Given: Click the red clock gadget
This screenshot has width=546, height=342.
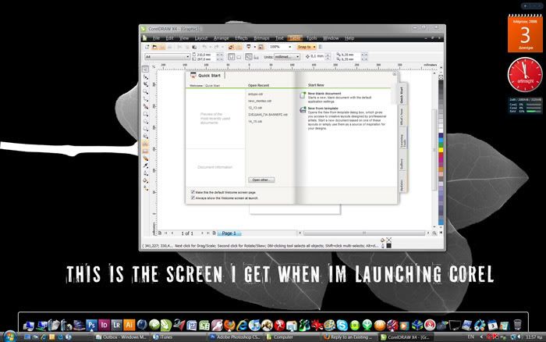Looking at the screenshot, I should tap(525, 75).
